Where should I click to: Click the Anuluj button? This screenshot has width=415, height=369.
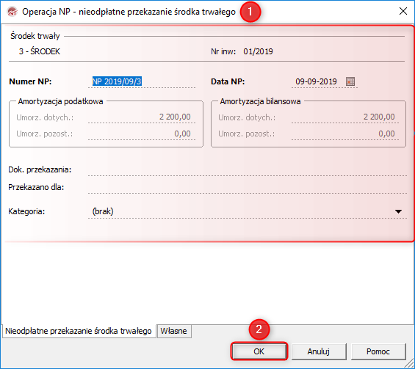pyautogui.click(x=319, y=351)
